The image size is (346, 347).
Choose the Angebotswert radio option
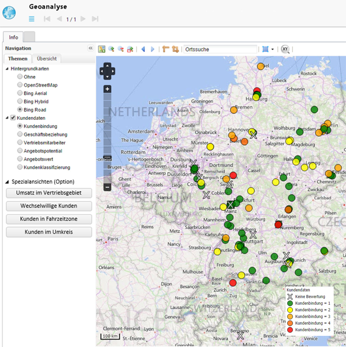(x=20, y=159)
